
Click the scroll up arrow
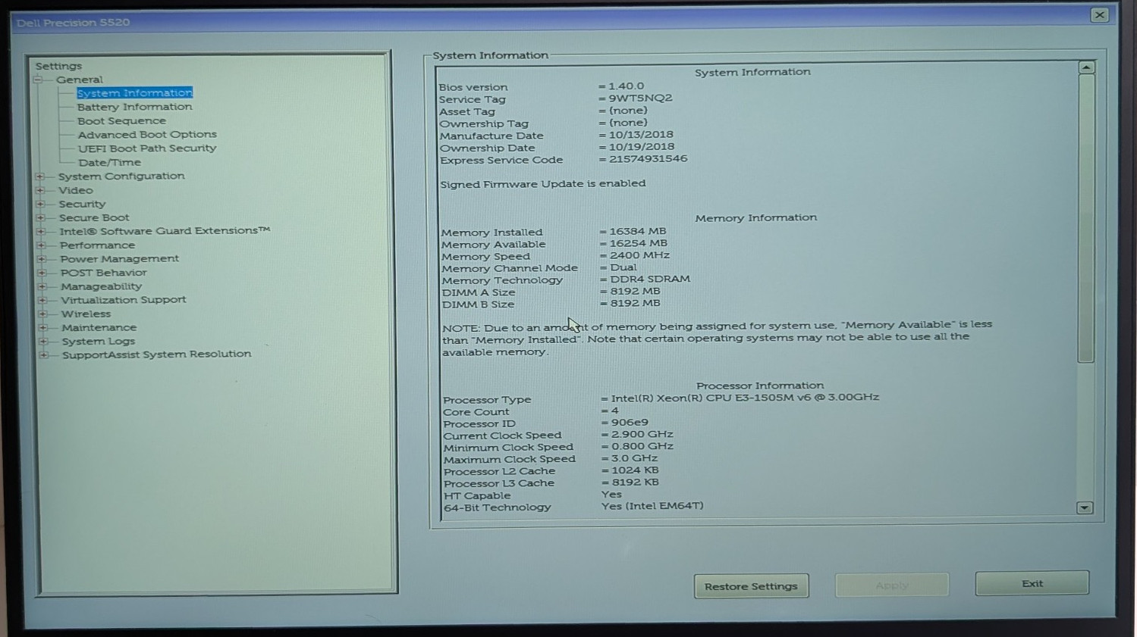[1086, 67]
